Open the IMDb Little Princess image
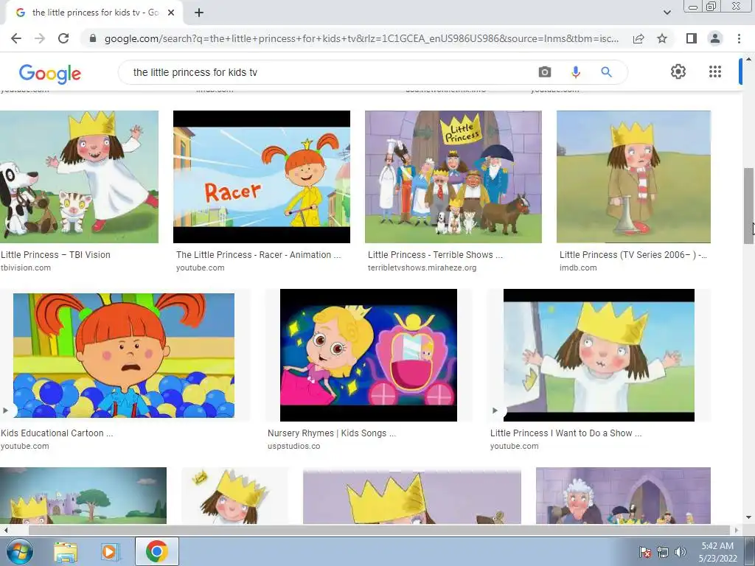The height and width of the screenshot is (566, 755). [633, 177]
